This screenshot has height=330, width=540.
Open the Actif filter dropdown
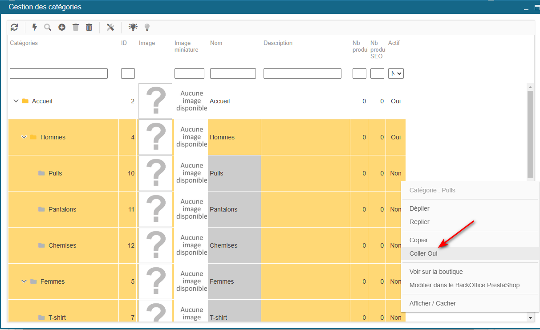[x=396, y=73]
